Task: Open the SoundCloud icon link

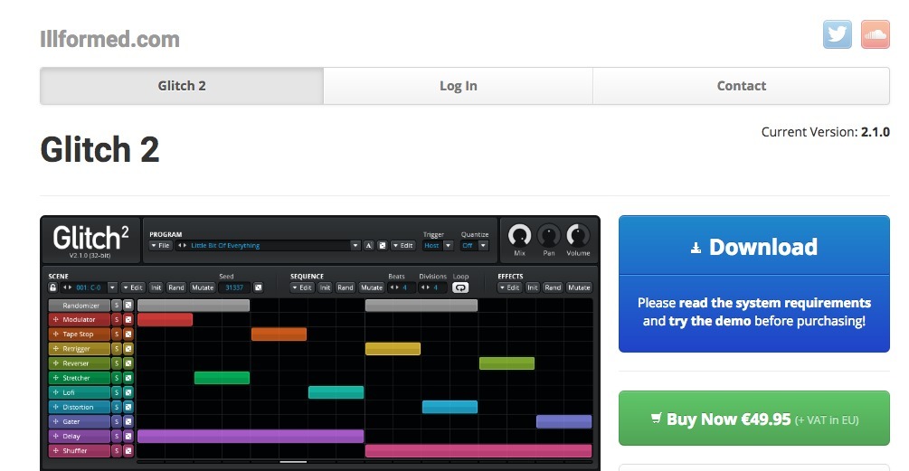Action: [x=875, y=34]
